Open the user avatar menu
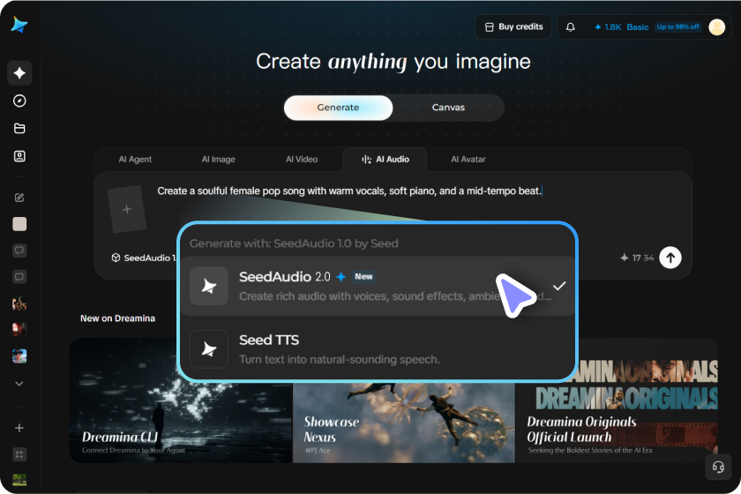 click(717, 27)
